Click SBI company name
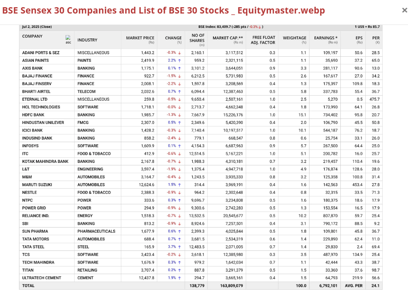The height and width of the screenshot is (294, 408). pyautogui.click(x=25, y=224)
